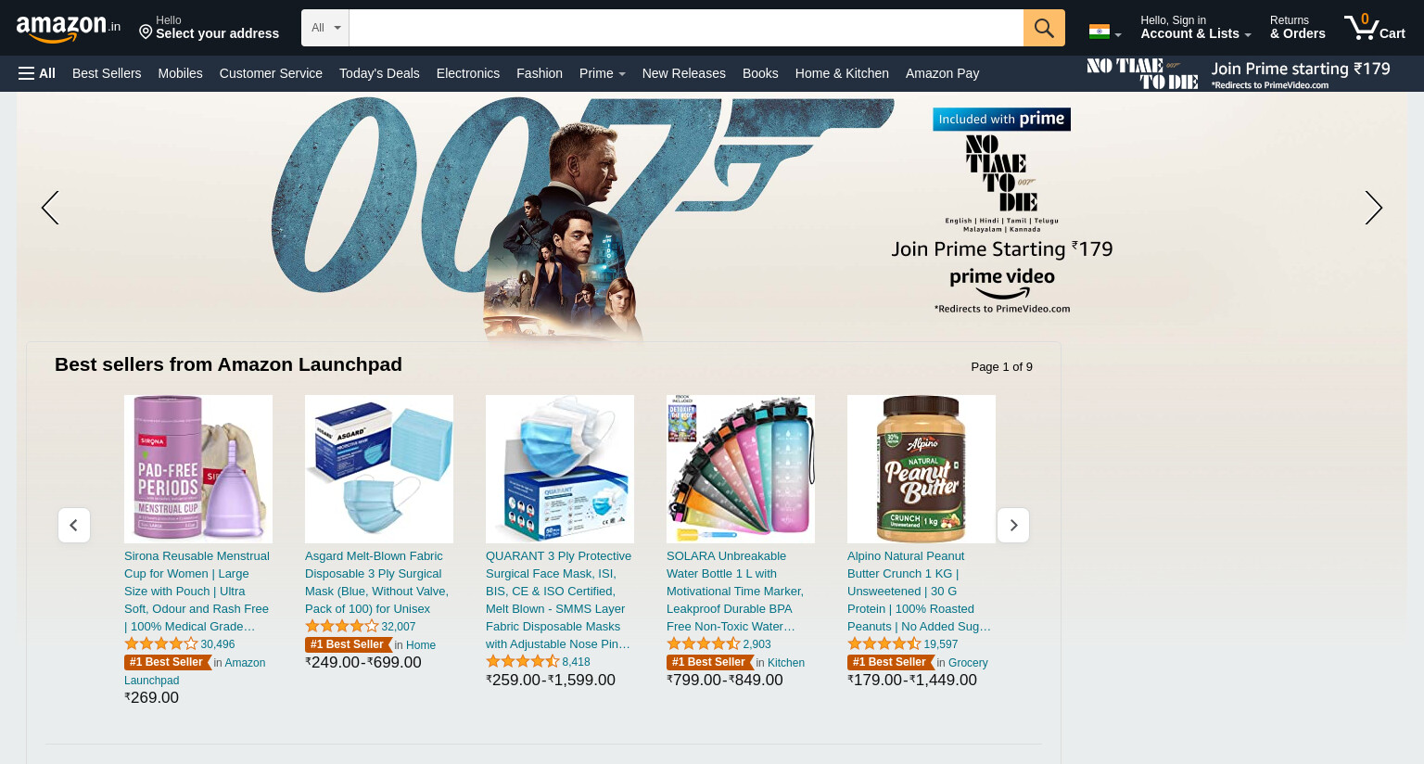Screen dimensions: 1424x764
Task: Open Returns & Orders link
Action: (1297, 27)
